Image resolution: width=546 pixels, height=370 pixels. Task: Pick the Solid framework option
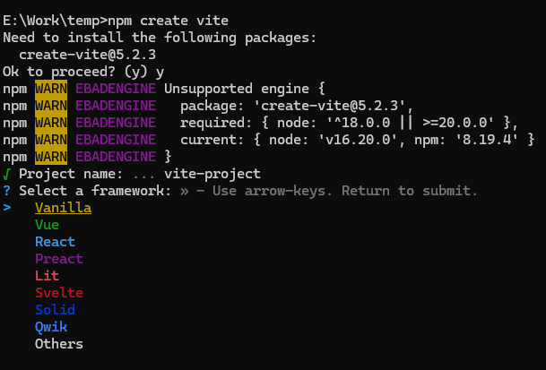tap(55, 310)
